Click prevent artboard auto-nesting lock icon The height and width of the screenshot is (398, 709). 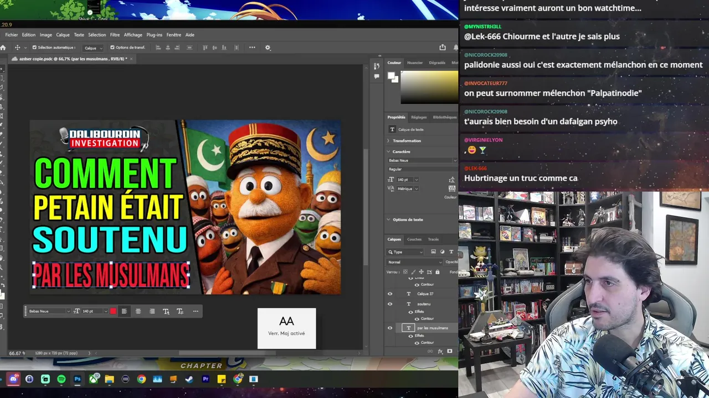[x=429, y=272]
